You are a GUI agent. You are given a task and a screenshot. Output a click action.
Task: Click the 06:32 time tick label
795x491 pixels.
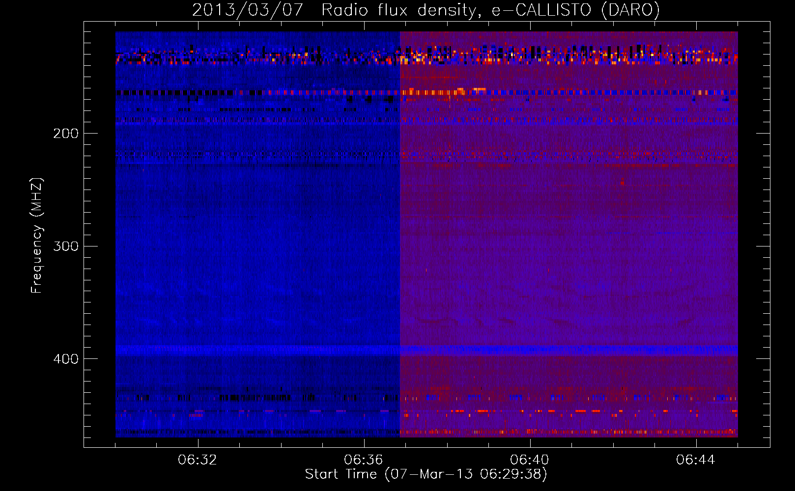(198, 460)
